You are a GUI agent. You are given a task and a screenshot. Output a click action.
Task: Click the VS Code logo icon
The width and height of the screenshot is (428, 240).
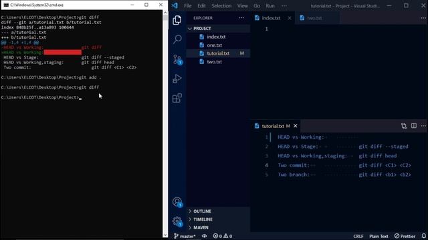point(175,5)
